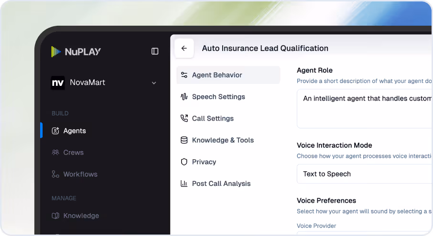Click the Workflows branch icon
Image resolution: width=433 pixels, height=236 pixels.
[55, 174]
